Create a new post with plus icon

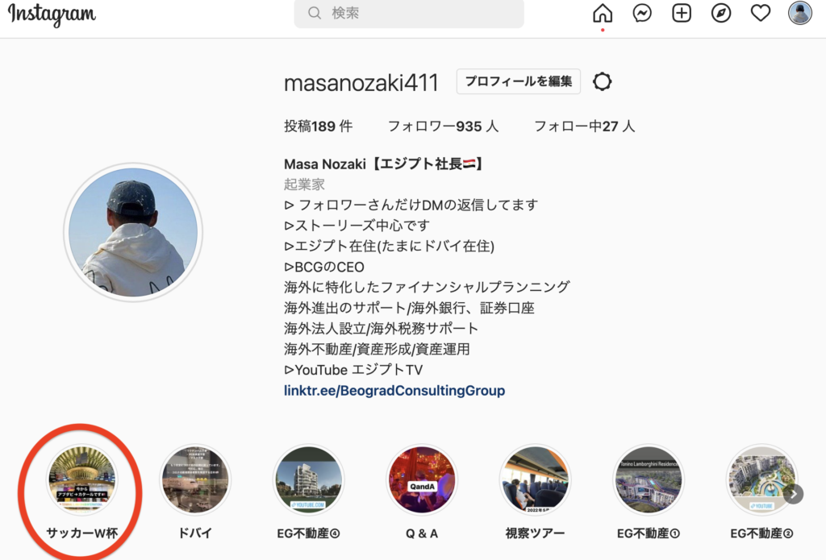(x=681, y=13)
